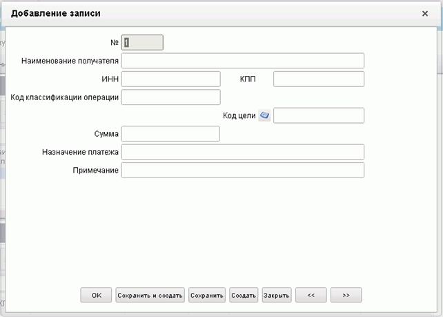Click Сохранить и создать button
Image resolution: width=443 pixels, height=317 pixels.
pos(150,295)
